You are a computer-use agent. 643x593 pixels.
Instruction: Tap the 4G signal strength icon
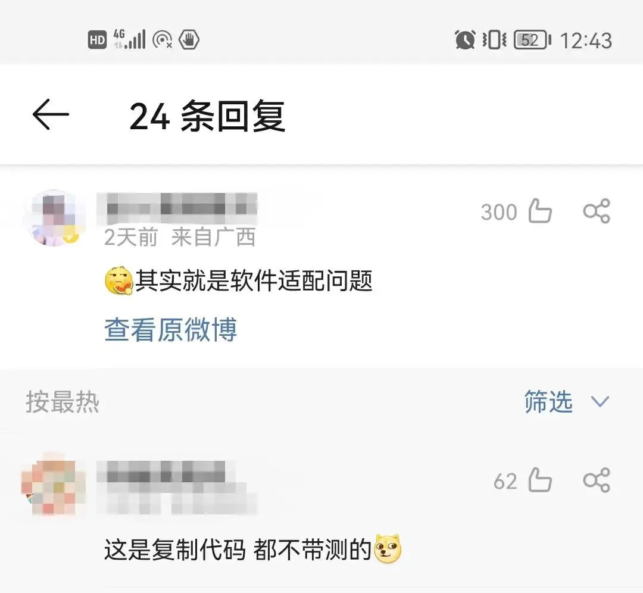(129, 39)
